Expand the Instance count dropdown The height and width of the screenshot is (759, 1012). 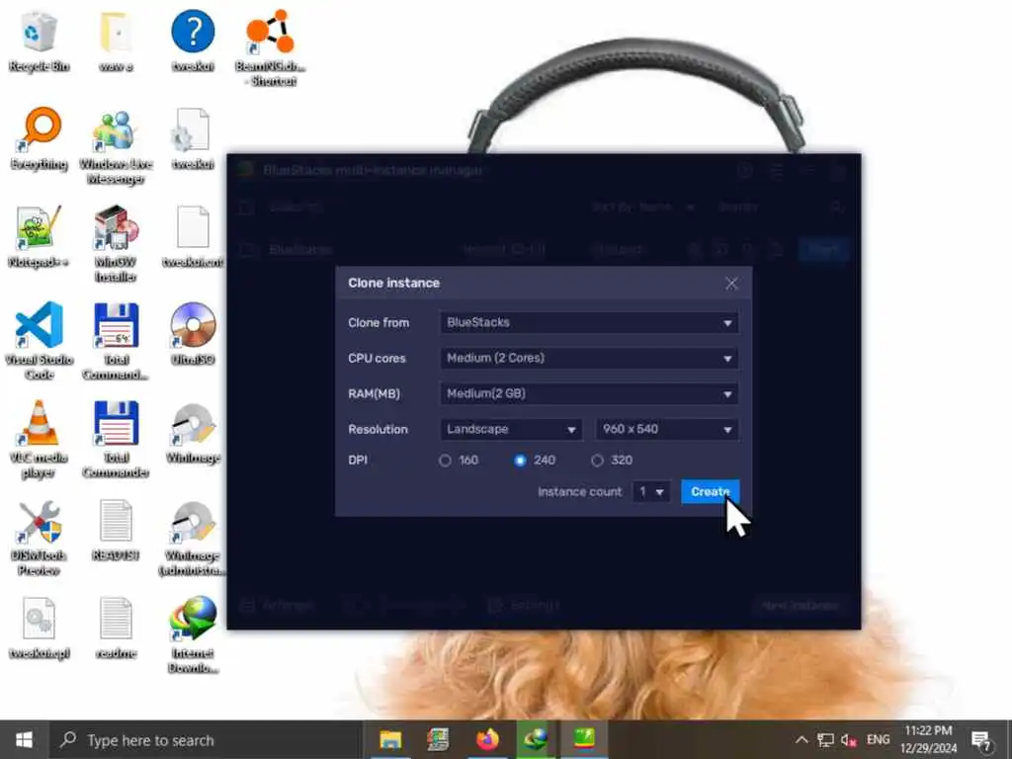tap(651, 492)
